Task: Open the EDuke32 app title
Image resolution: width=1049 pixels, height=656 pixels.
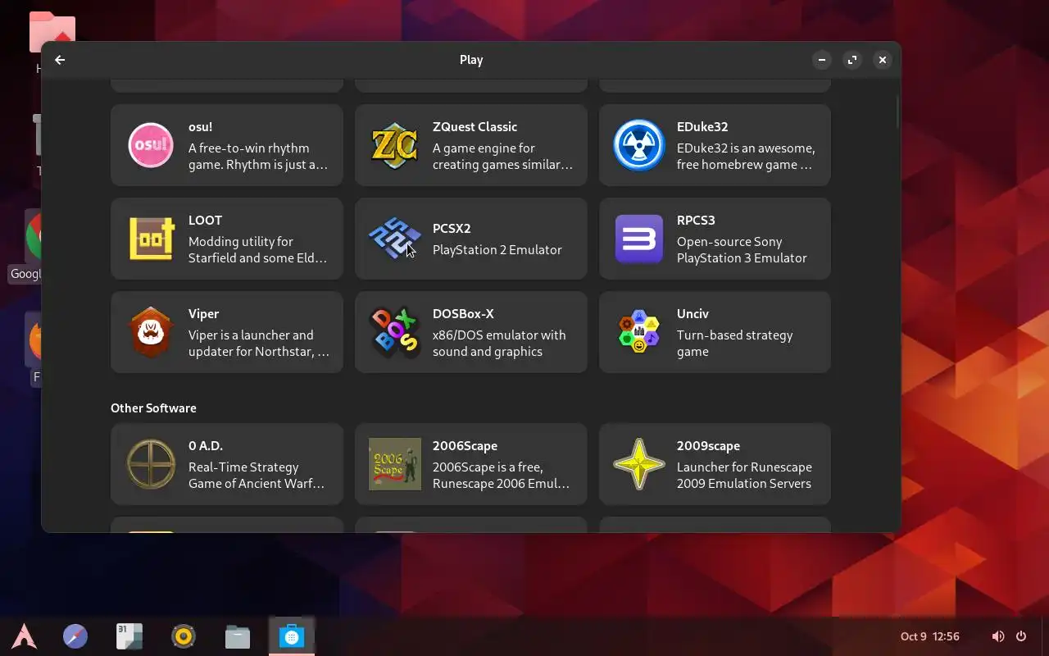Action: pos(702,127)
